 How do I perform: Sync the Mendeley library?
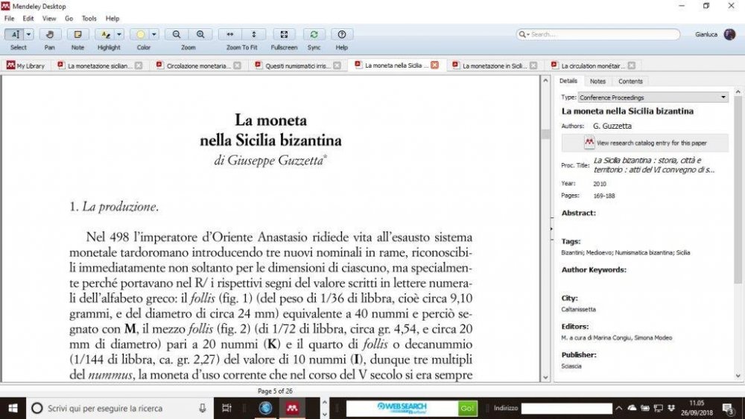pos(314,35)
